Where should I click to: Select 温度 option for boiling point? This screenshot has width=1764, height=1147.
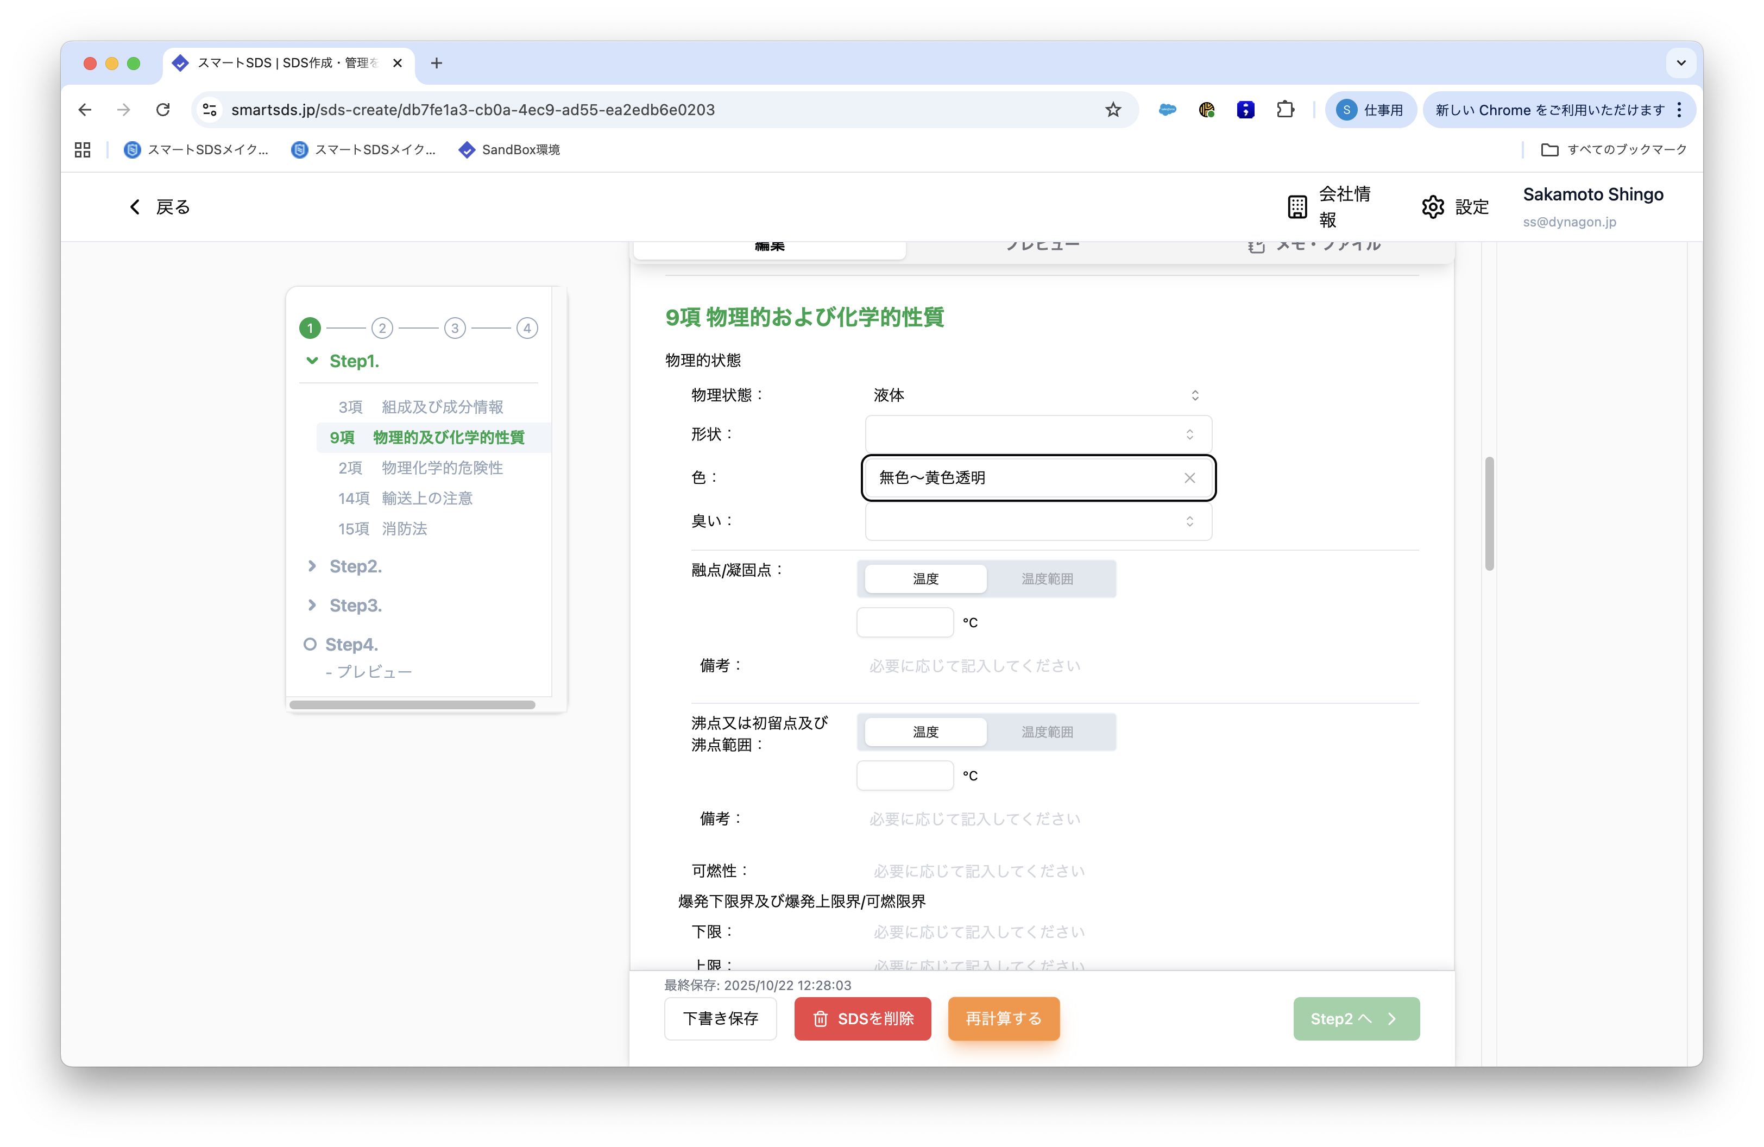(x=925, y=732)
